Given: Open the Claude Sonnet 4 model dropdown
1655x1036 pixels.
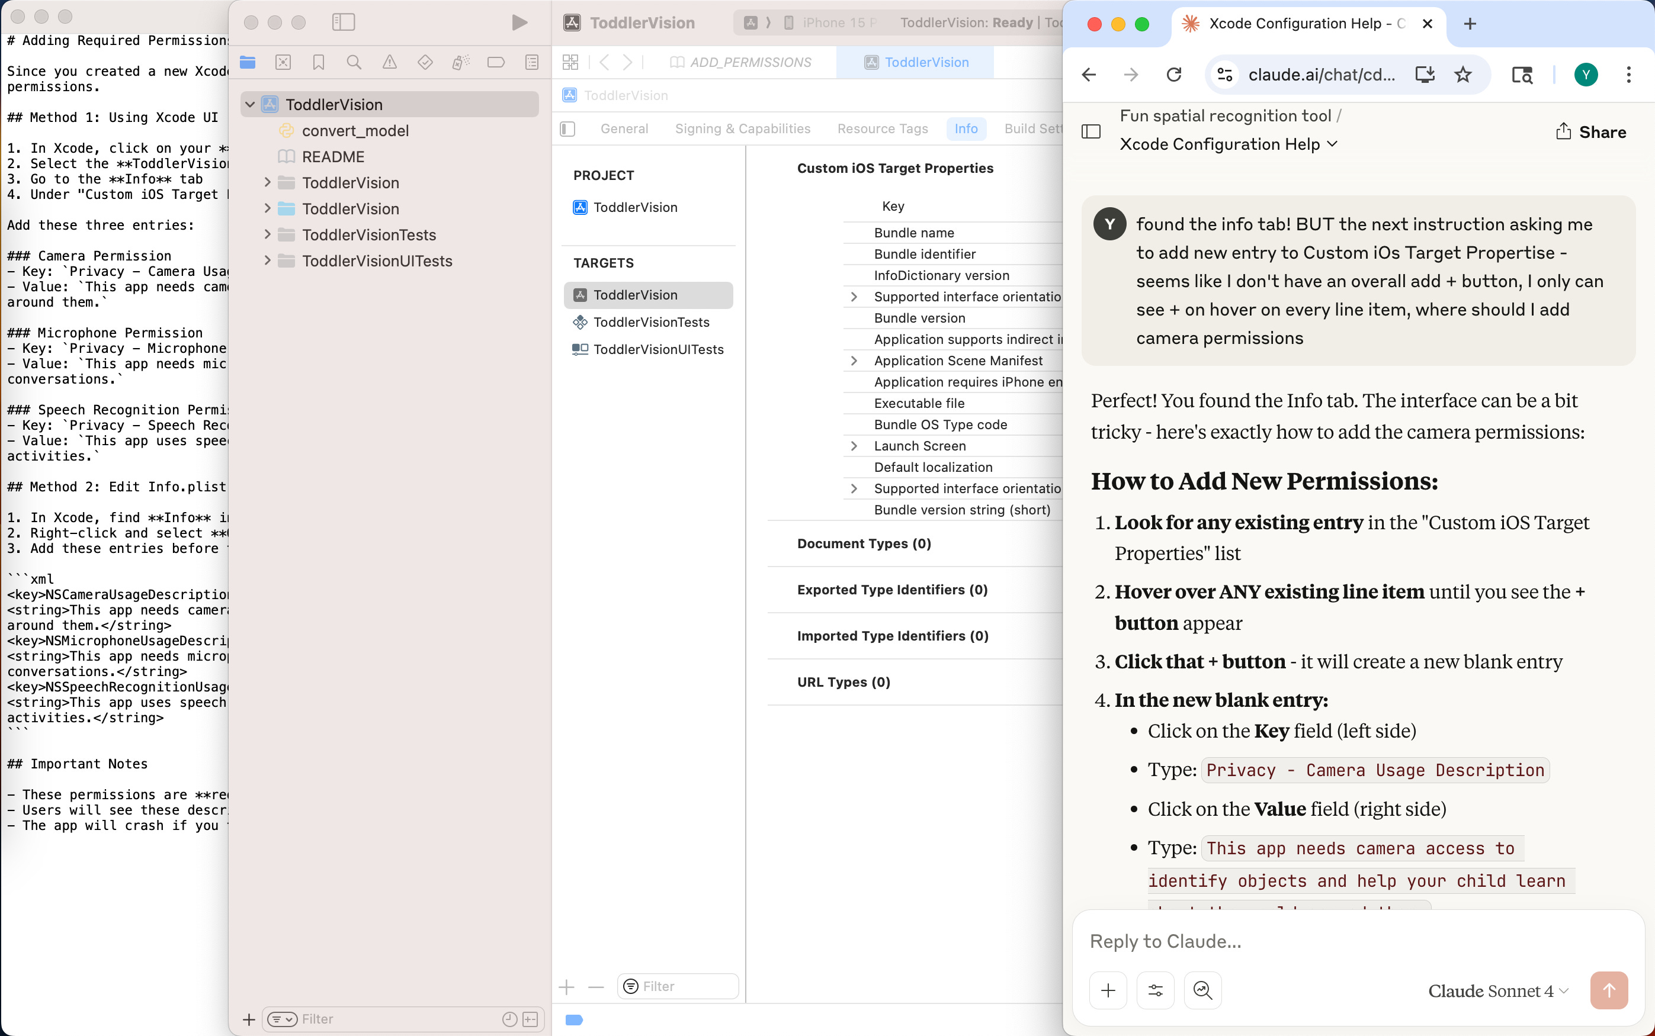Looking at the screenshot, I should tap(1498, 991).
